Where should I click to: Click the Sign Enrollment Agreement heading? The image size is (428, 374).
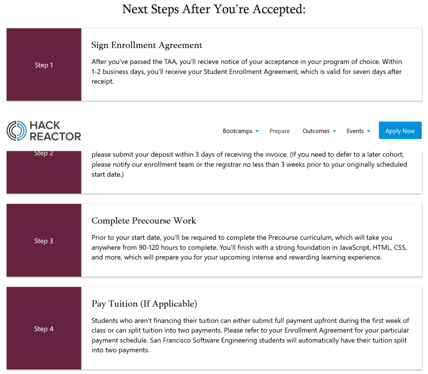[147, 45]
